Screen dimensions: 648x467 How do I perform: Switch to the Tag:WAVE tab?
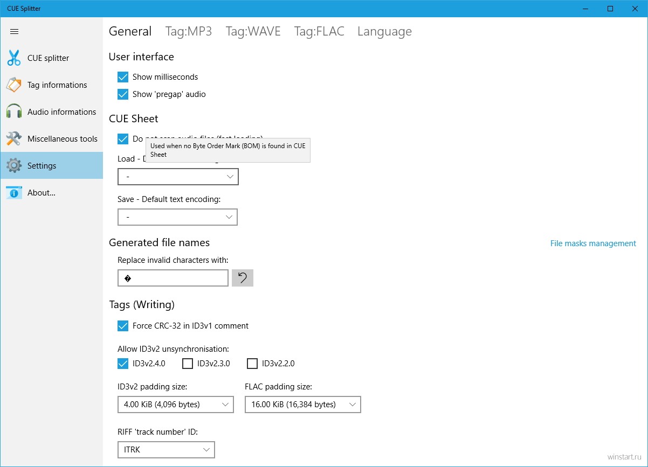point(253,32)
